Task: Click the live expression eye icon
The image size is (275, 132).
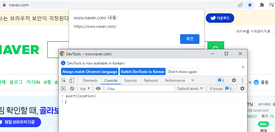Action: [98, 89]
